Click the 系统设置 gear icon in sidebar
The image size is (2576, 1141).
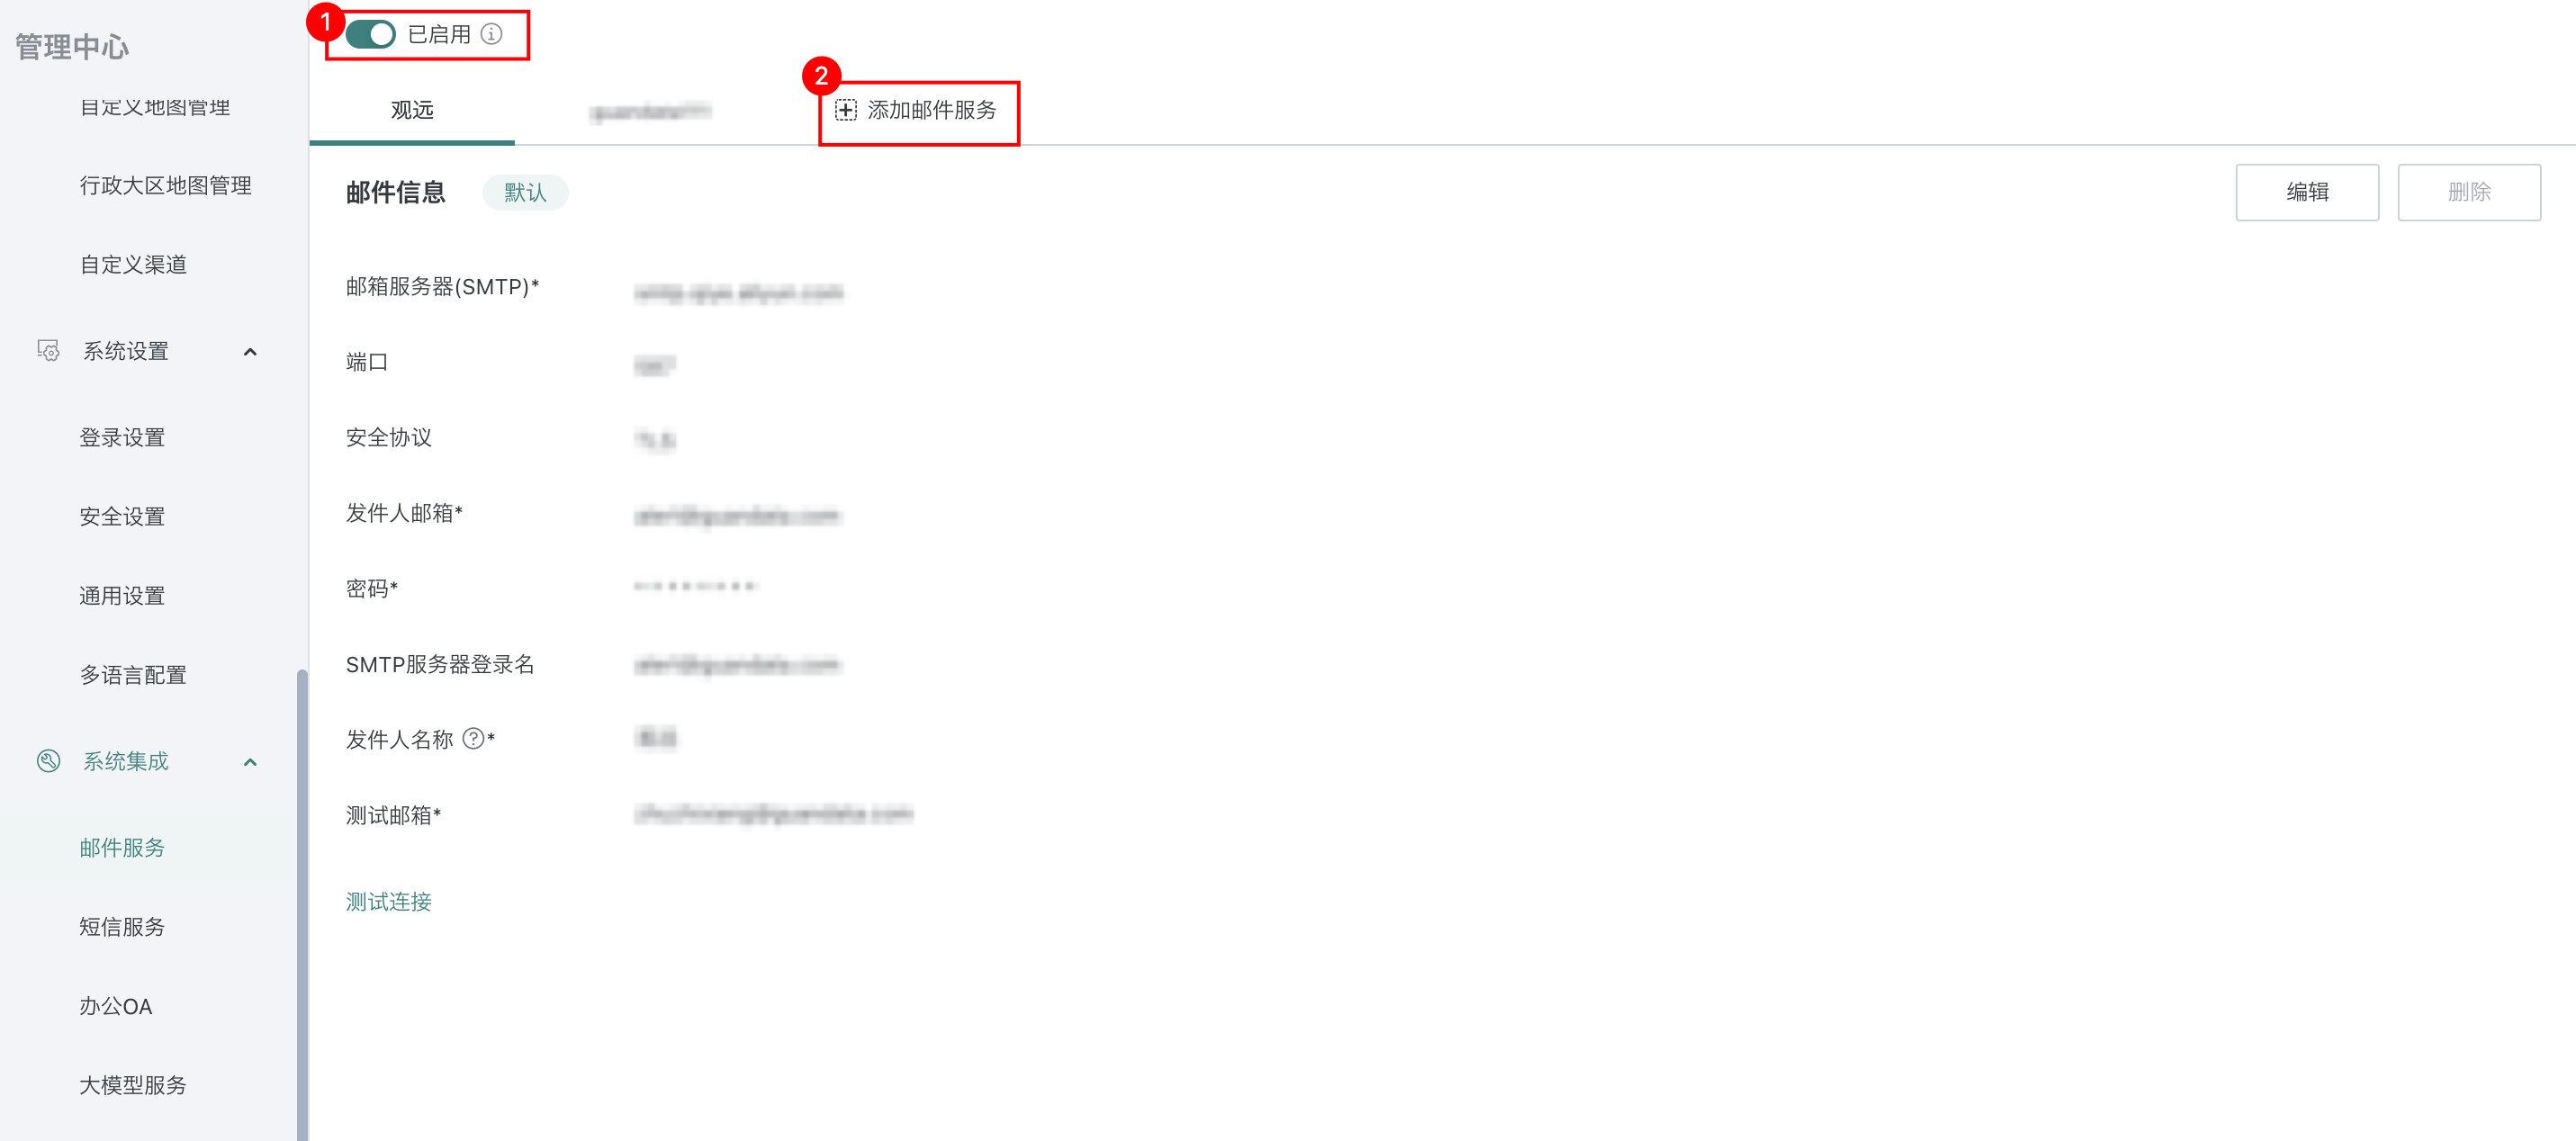(x=49, y=351)
